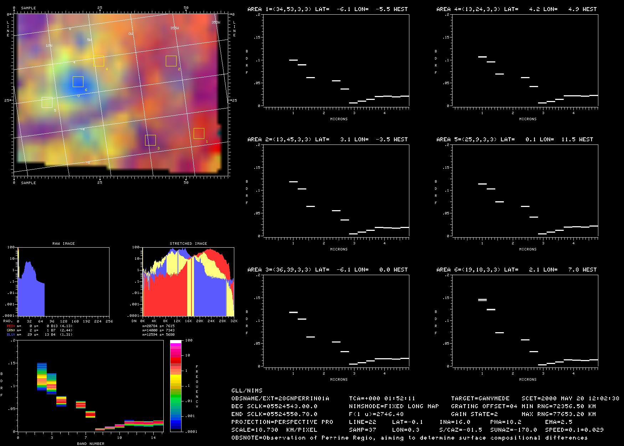Image resolution: width=624 pixels, height=446 pixels.
Task: Click the Frequency color scale bar
Action: point(176,386)
